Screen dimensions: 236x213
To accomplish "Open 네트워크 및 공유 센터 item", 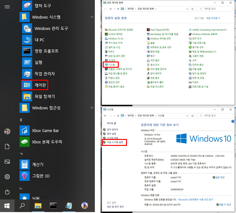I will coord(159,47).
